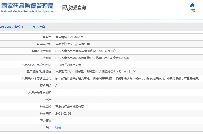
Task: Click the 产品存储及有效期 label
Action: coord(40,93)
